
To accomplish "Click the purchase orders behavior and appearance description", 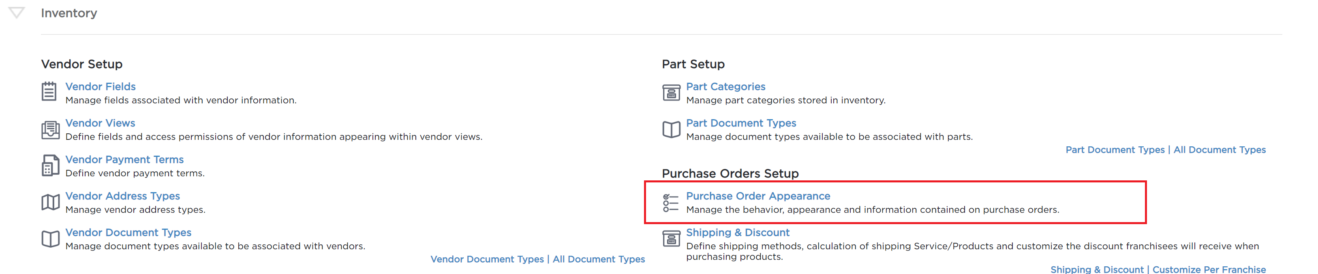I will [873, 210].
